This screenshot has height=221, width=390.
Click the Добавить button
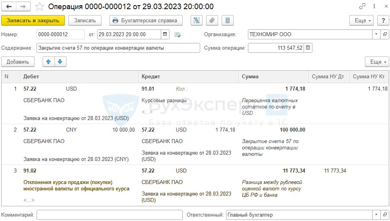click(x=18, y=62)
